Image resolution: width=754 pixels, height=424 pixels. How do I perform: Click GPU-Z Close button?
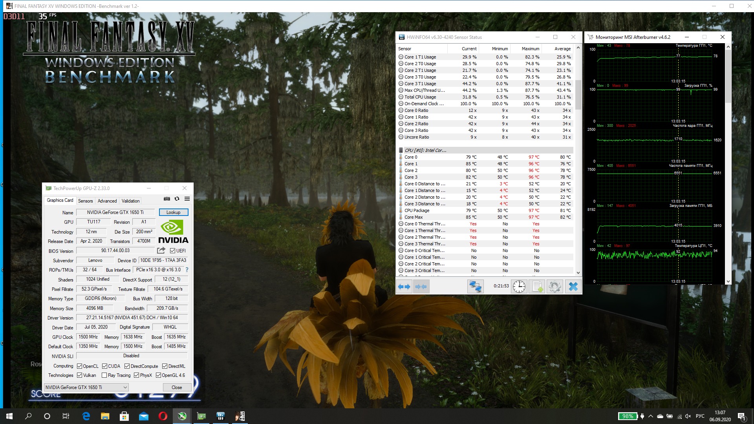pos(177,387)
